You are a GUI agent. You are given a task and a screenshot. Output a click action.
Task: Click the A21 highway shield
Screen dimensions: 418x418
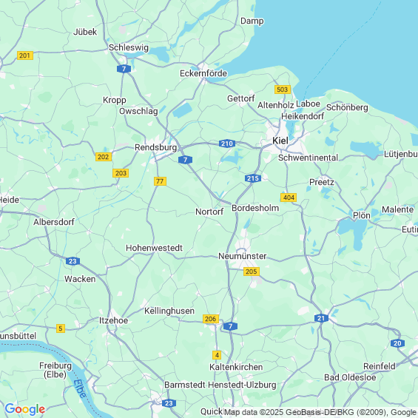[321, 318]
